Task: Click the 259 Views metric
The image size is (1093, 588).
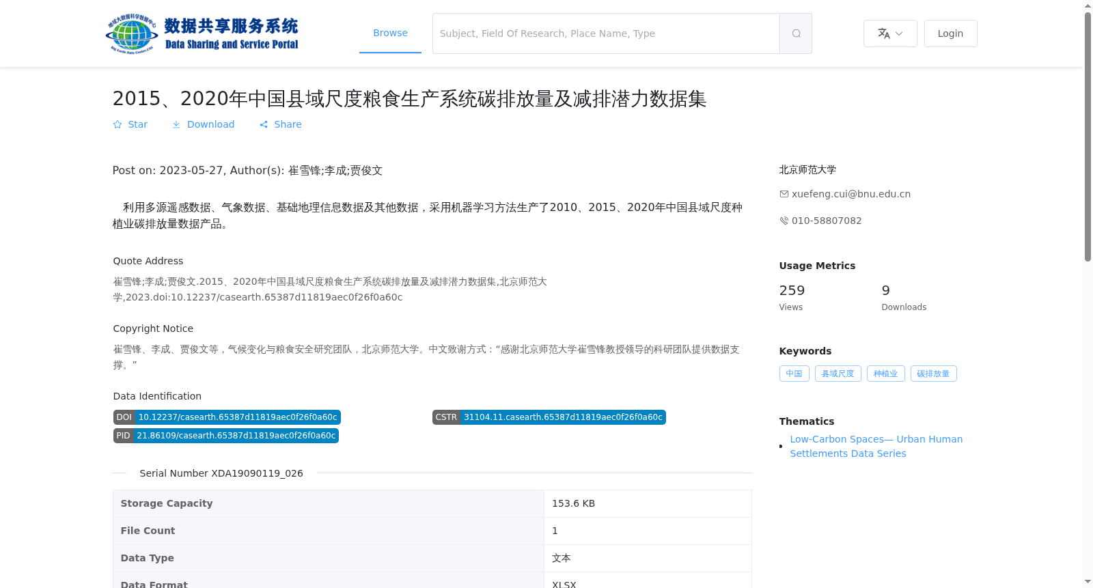Action: point(792,298)
